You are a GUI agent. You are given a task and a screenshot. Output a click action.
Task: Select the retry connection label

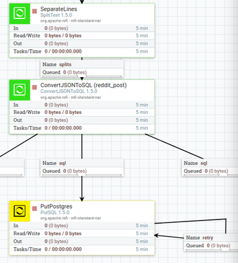coord(211,242)
